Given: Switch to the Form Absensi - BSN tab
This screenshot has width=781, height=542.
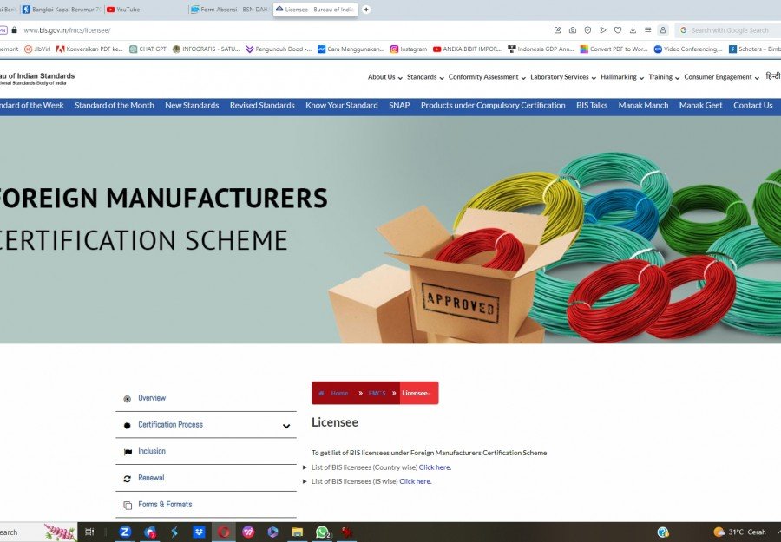Looking at the screenshot, I should tap(230, 10).
